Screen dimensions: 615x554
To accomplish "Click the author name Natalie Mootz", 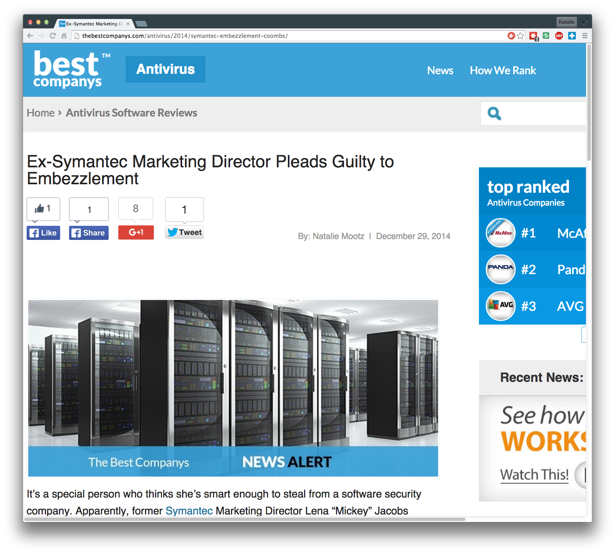I will (338, 236).
